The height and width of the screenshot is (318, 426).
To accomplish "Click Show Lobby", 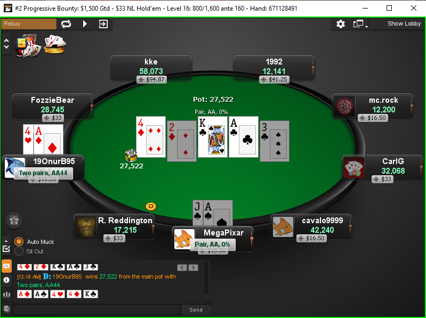I will pyautogui.click(x=404, y=23).
